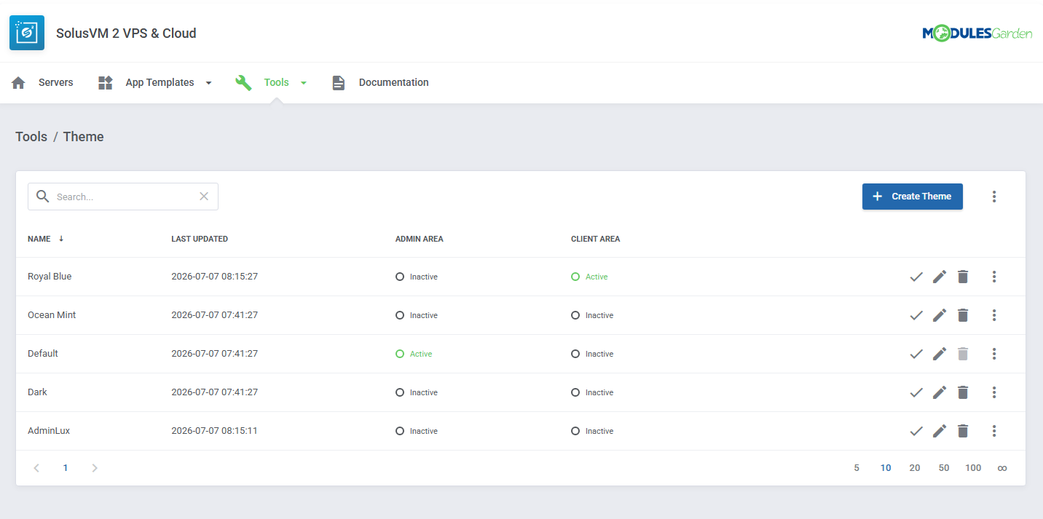Screen dimensions: 1043x519
Task: Click Ocean Mint client area Inactive status
Action: (x=592, y=315)
